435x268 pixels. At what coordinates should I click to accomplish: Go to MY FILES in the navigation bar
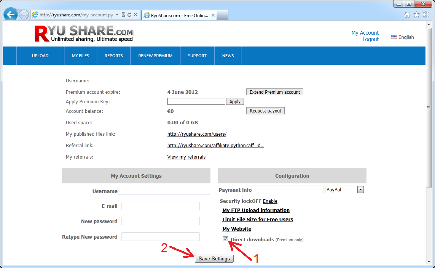click(x=80, y=56)
